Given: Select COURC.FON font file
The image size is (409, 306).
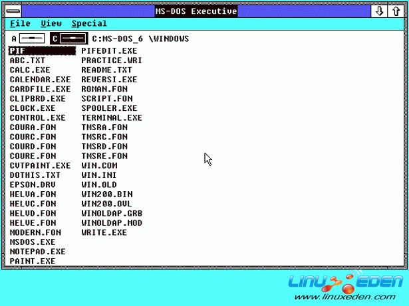Looking at the screenshot, I should pyautogui.click(x=33, y=137).
